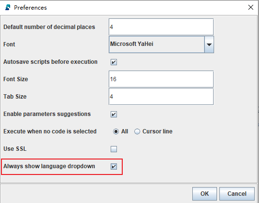Viewport: 259px width, 203px height.
Task: Toggle Always show language dropdown checkbox
Action: click(x=114, y=166)
